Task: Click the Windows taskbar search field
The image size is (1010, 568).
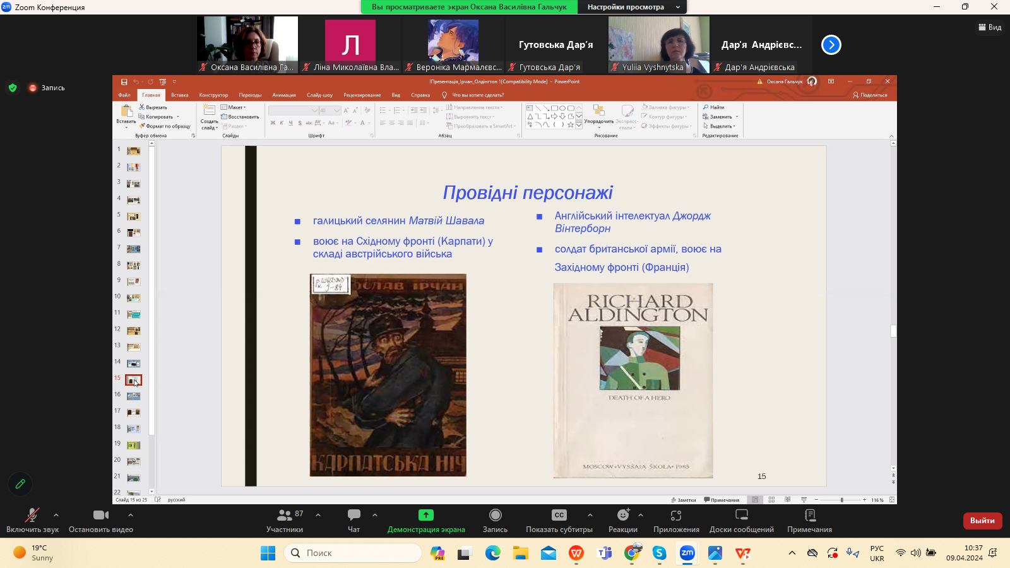Action: 353,553
